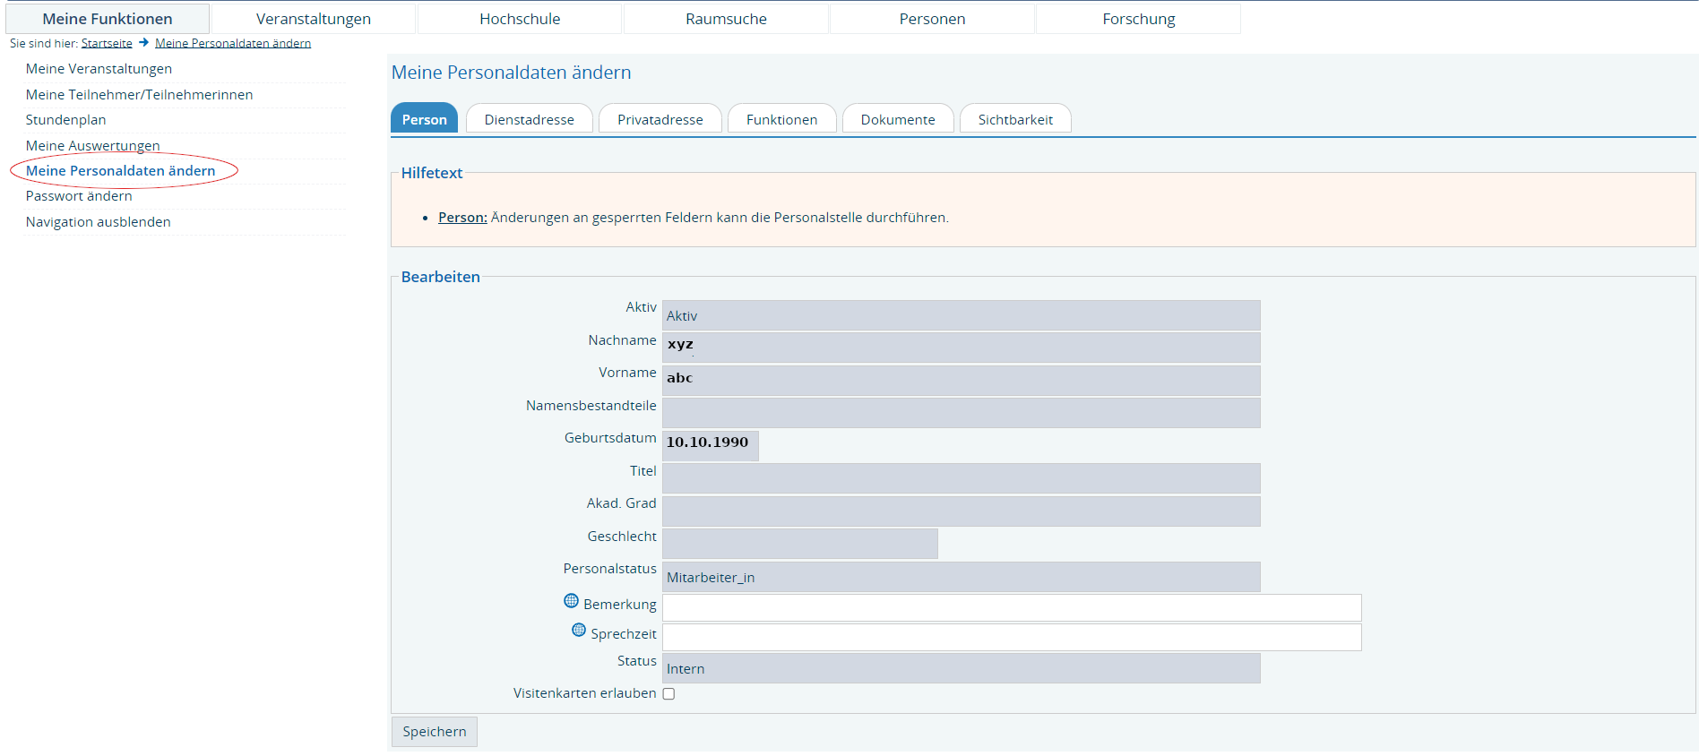The width and height of the screenshot is (1699, 756).
Task: Open the Veranstaltungen menu
Action: pos(314,19)
